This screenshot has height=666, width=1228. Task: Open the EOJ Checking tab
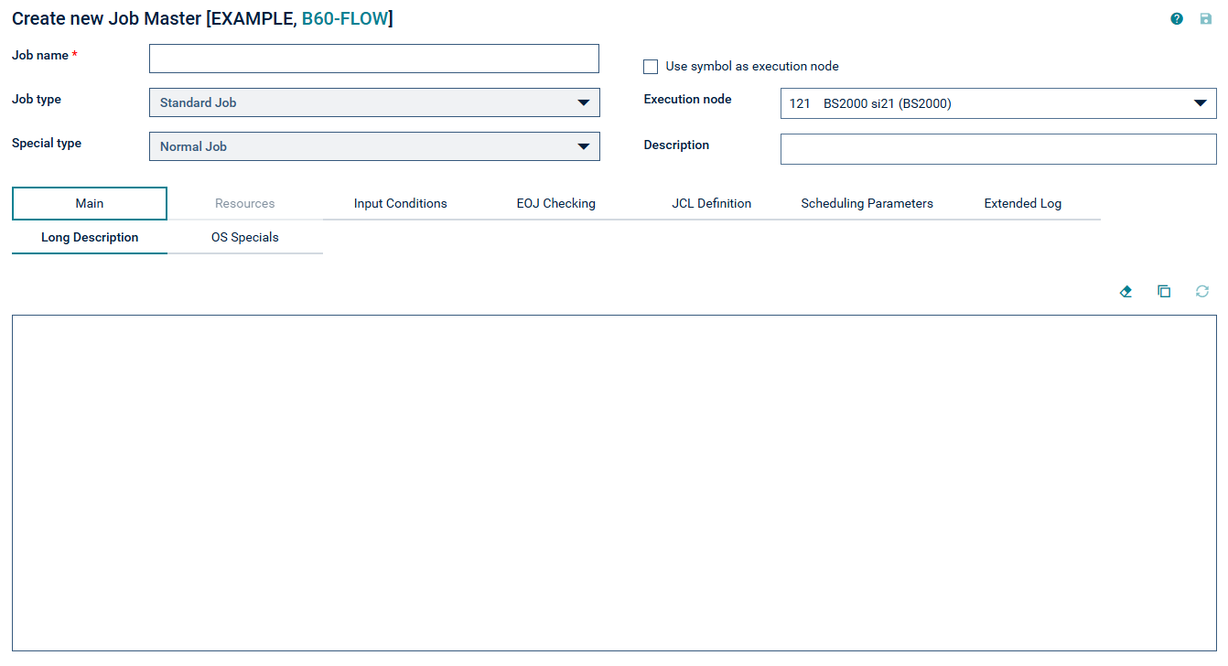click(x=556, y=203)
